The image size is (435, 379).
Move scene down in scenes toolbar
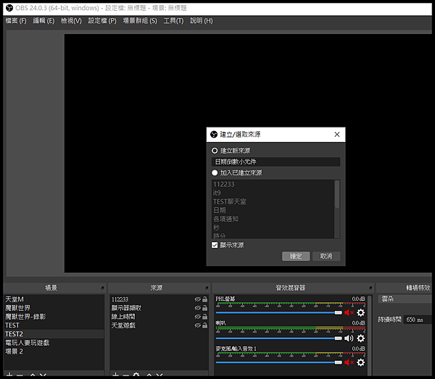pos(43,375)
